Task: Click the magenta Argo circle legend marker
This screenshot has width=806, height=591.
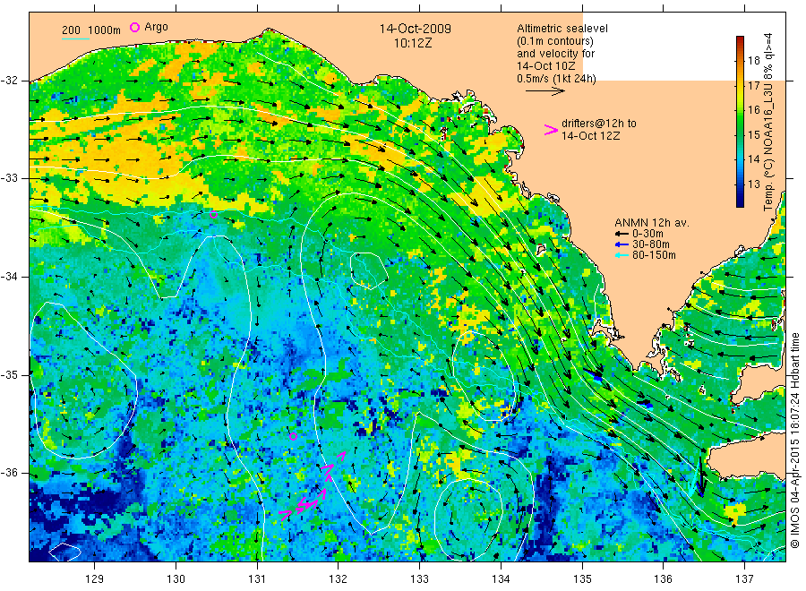Action: (x=134, y=27)
